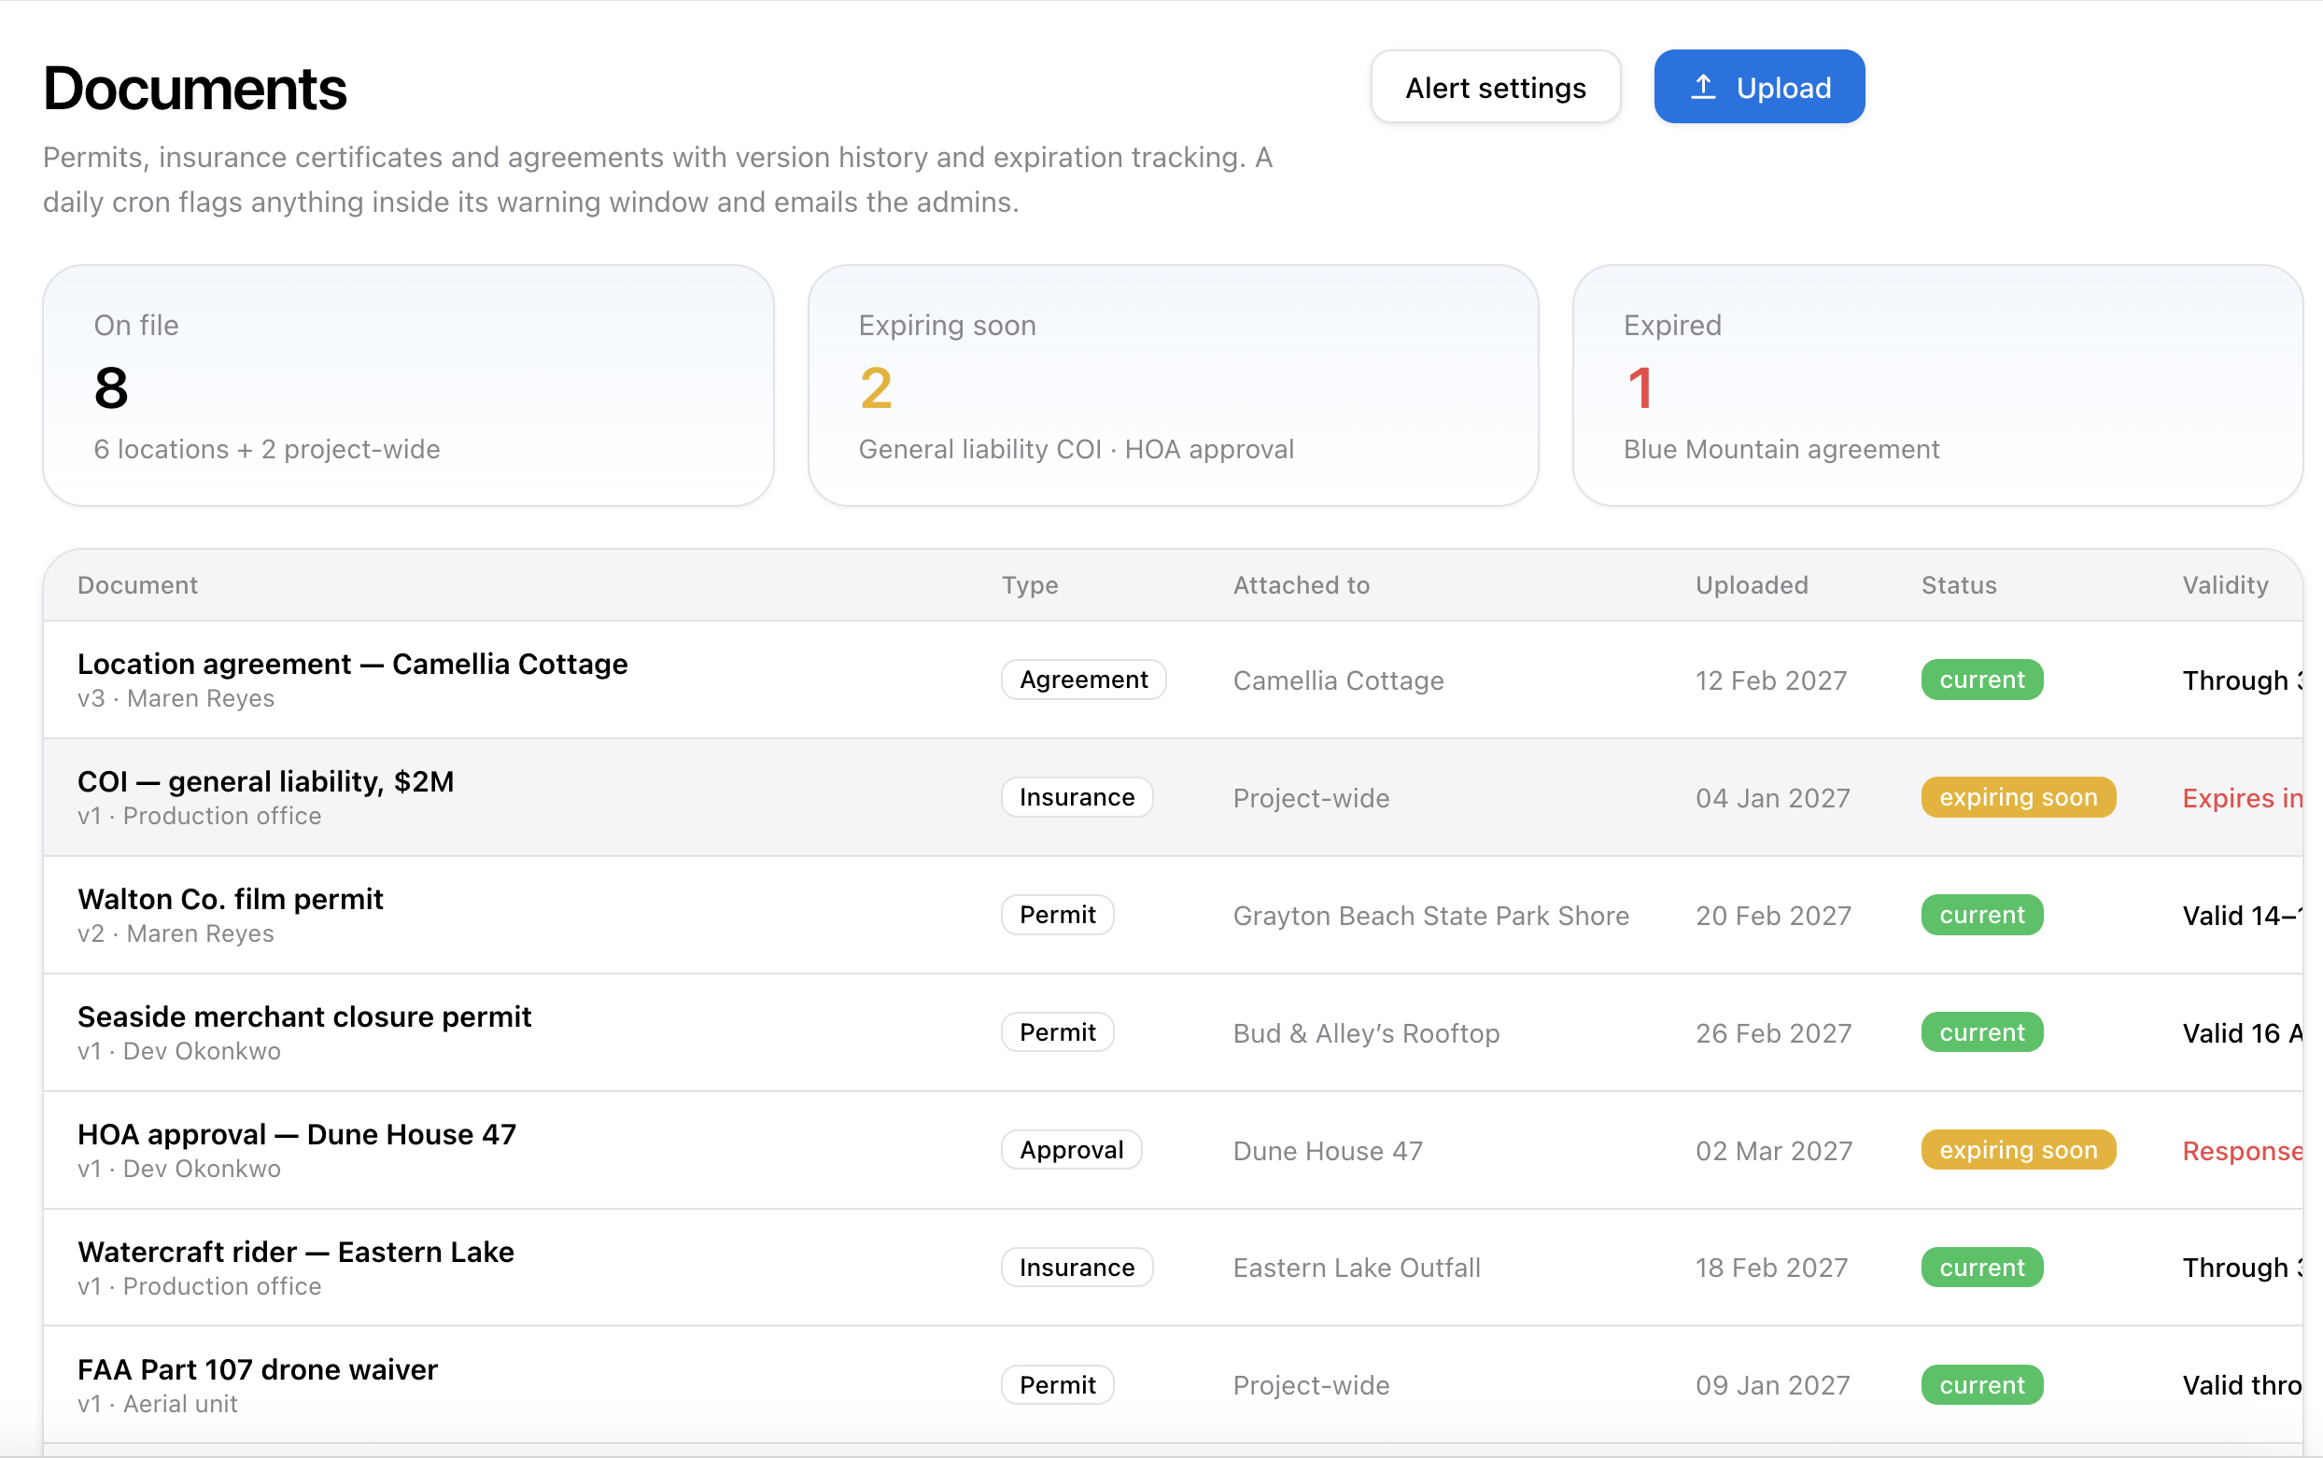Click Eastern Lake Outfall cell

point(1357,1267)
